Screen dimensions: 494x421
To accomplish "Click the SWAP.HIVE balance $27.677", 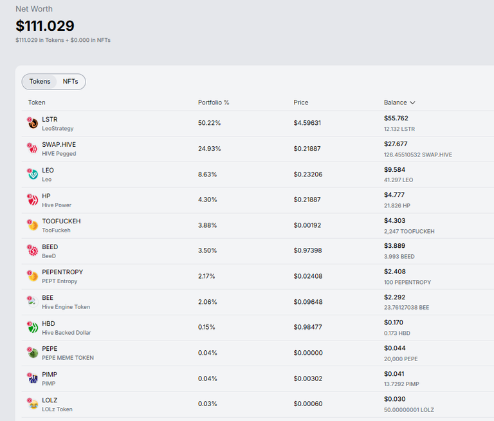I will coord(396,144).
